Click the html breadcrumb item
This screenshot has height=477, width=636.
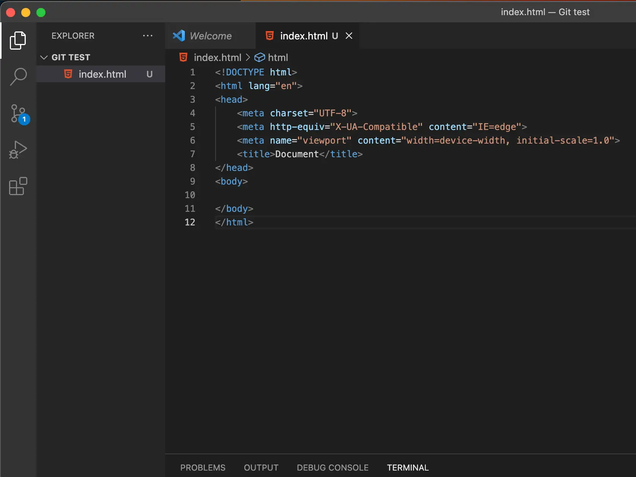coord(278,57)
